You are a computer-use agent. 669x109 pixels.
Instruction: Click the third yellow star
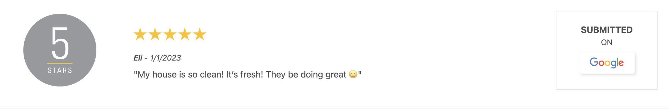pyautogui.click(x=170, y=34)
